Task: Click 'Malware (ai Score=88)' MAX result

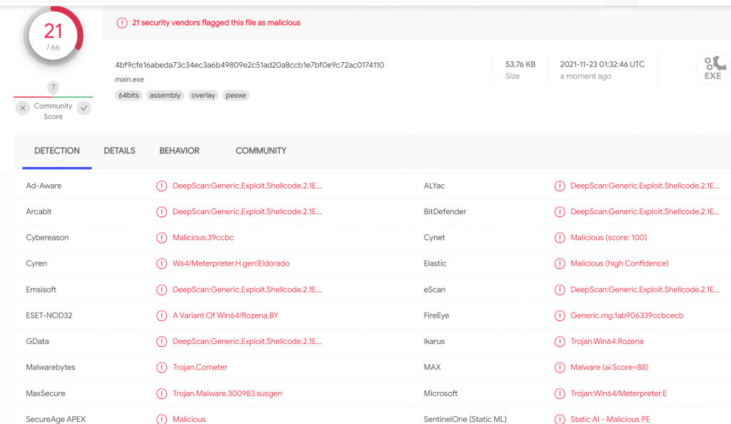Action: [610, 368]
